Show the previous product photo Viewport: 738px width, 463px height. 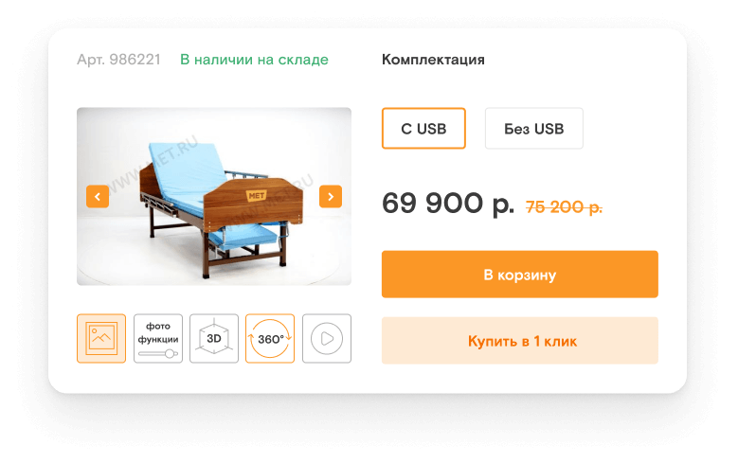[x=98, y=197]
